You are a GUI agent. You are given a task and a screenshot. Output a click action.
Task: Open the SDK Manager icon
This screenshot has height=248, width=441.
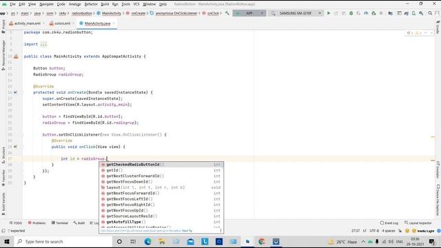pyautogui.click(x=421, y=13)
